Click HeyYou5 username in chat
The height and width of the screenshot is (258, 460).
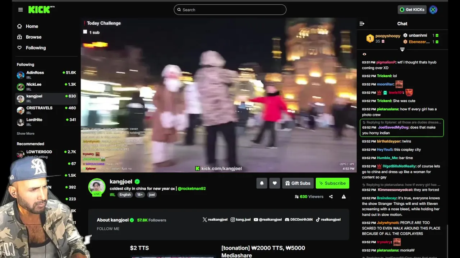384,149
